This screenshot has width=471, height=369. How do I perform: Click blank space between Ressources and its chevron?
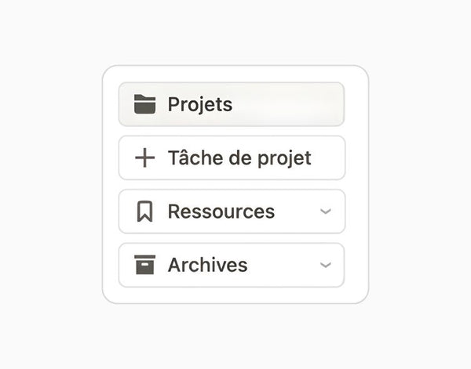tap(298, 212)
